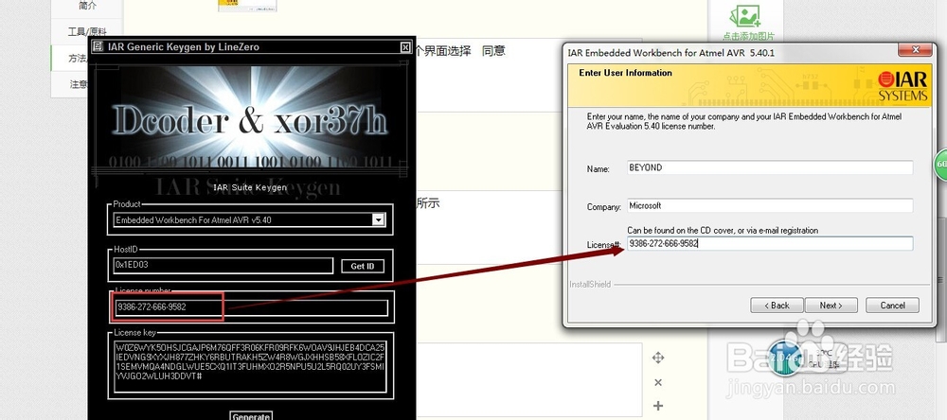Viewport: 947px width, 420px height.
Task: Click the Get ID button
Action: tap(363, 266)
